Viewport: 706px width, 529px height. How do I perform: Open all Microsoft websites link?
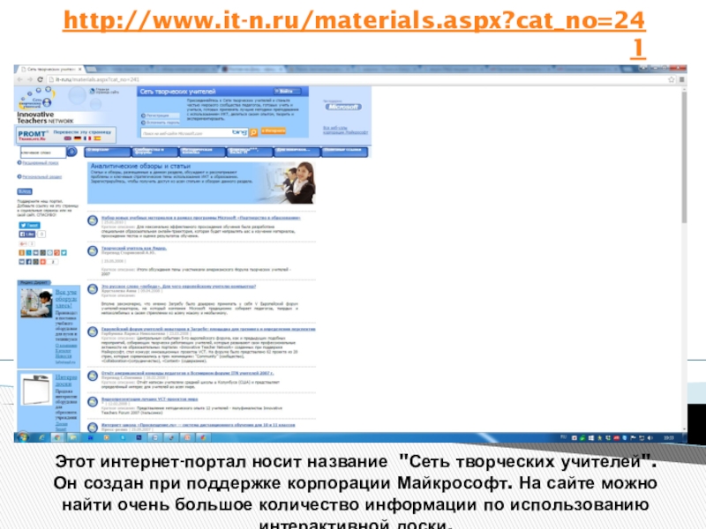345,130
